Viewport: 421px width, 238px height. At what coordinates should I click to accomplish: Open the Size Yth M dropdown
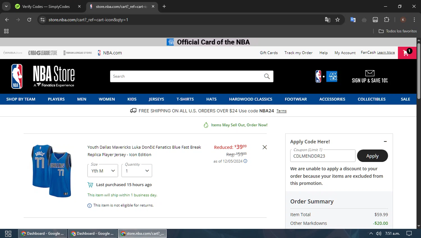(103, 171)
